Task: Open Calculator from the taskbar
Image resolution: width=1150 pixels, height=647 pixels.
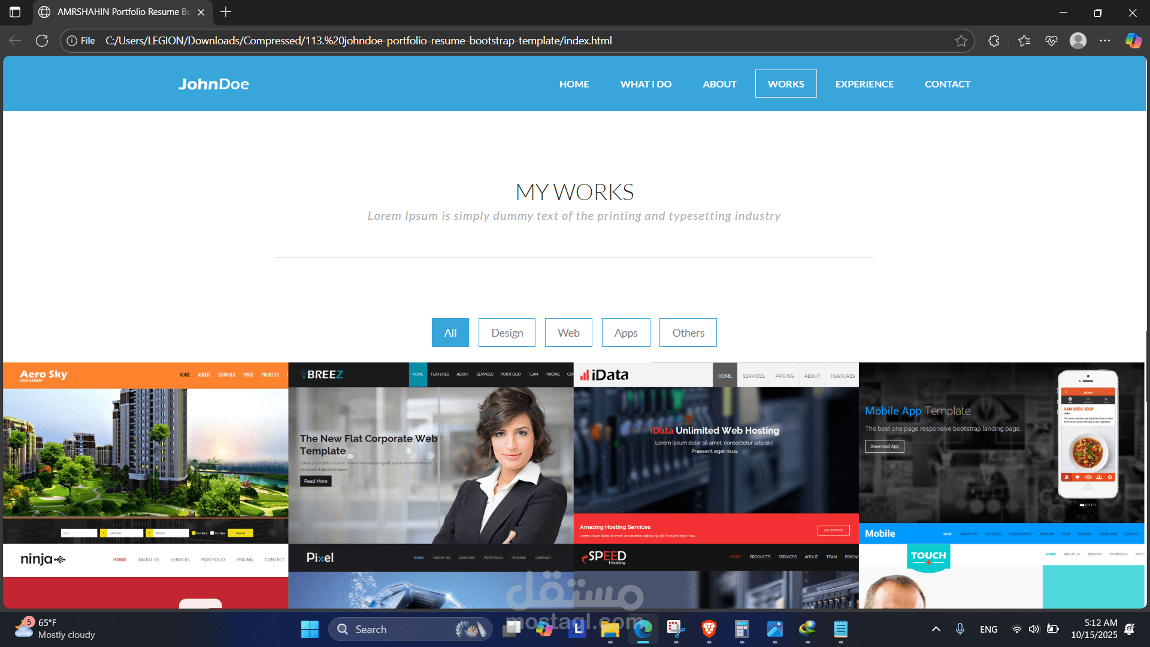Action: 742,629
